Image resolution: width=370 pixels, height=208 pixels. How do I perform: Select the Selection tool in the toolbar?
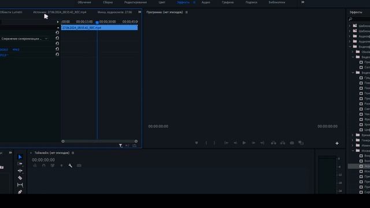[x=20, y=157]
